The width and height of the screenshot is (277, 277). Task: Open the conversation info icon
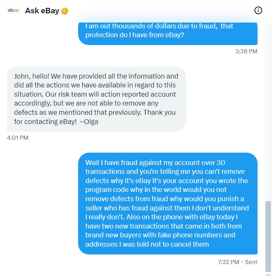pyautogui.click(x=258, y=11)
